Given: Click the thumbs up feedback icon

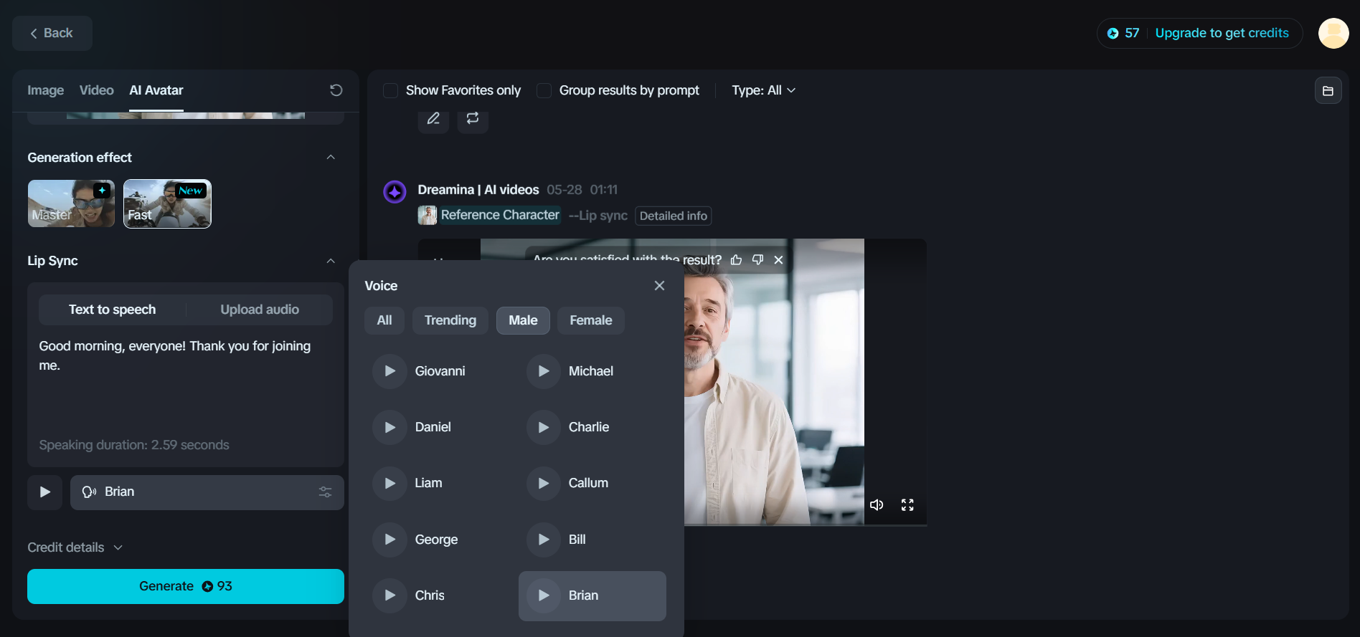Looking at the screenshot, I should click(x=736, y=260).
